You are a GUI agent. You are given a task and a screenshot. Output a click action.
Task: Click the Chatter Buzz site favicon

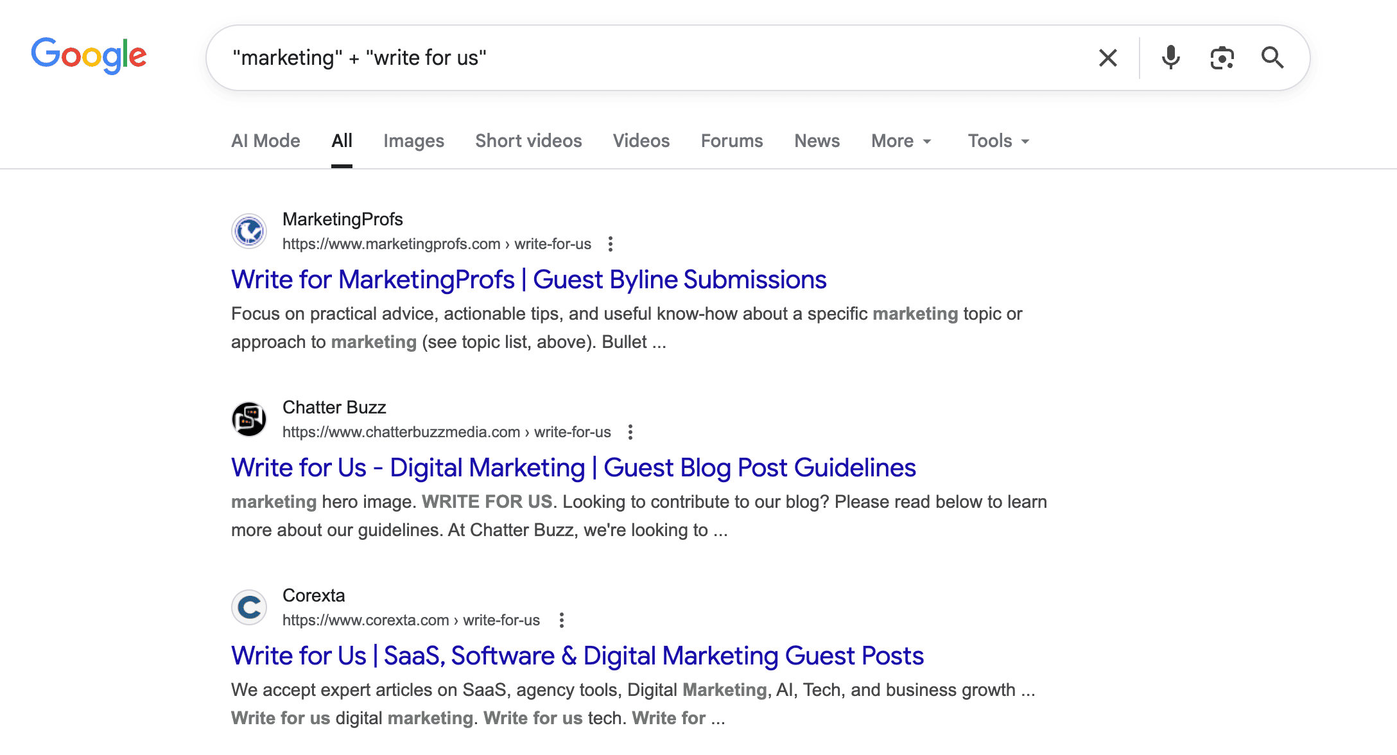coord(248,419)
